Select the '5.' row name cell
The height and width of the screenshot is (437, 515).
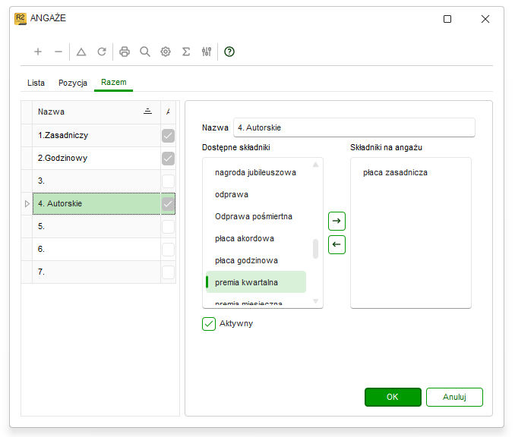96,226
